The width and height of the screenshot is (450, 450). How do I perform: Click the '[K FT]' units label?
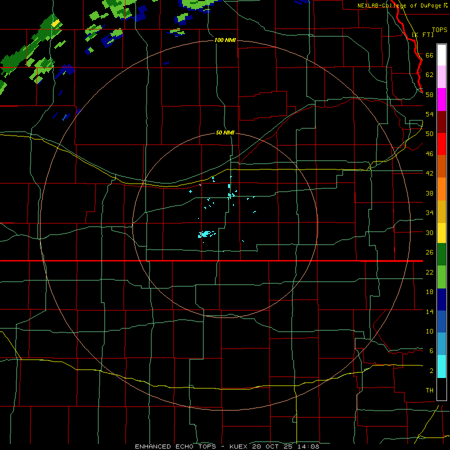422,34
